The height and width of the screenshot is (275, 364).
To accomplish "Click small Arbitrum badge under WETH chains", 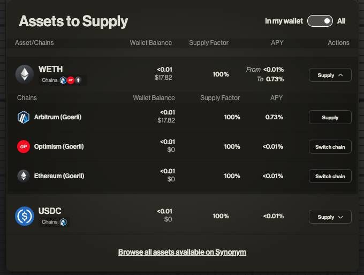I will coord(63,80).
